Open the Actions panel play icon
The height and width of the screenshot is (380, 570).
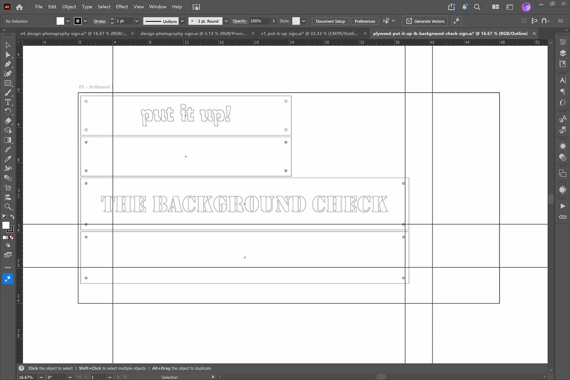(562, 206)
